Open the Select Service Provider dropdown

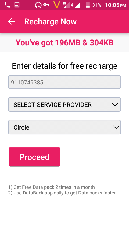click(x=64, y=104)
